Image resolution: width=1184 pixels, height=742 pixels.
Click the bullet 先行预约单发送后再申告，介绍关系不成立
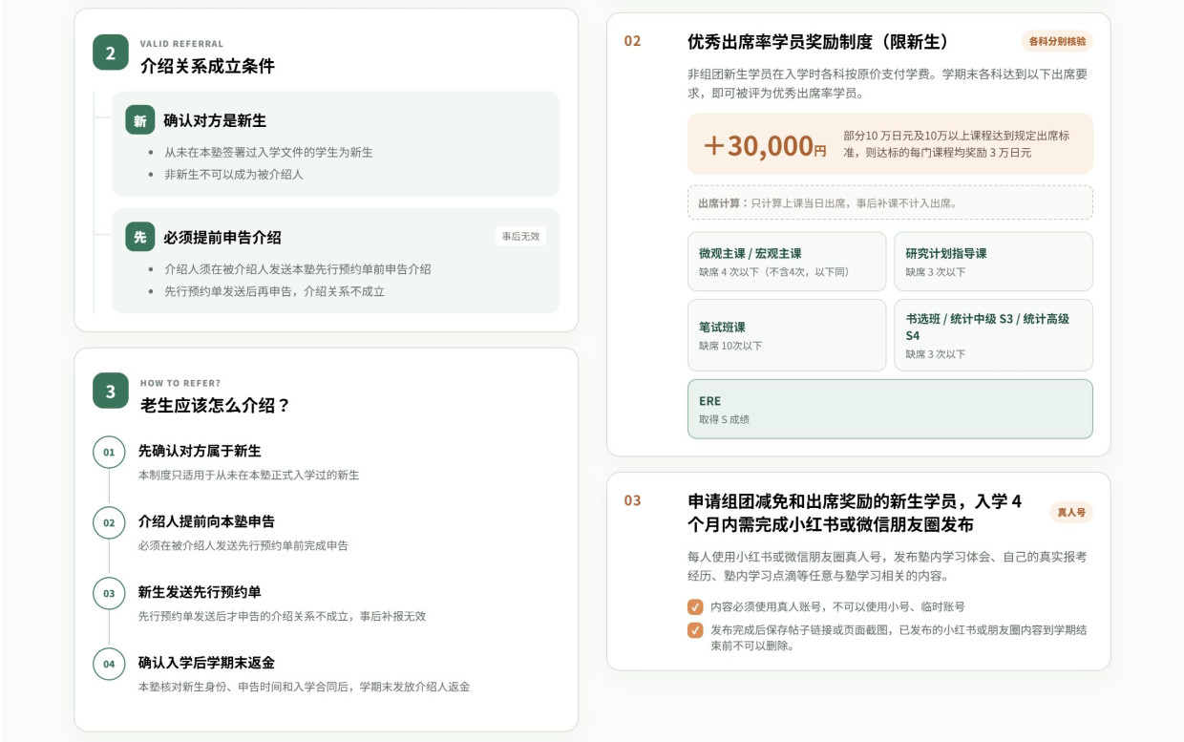(274, 291)
